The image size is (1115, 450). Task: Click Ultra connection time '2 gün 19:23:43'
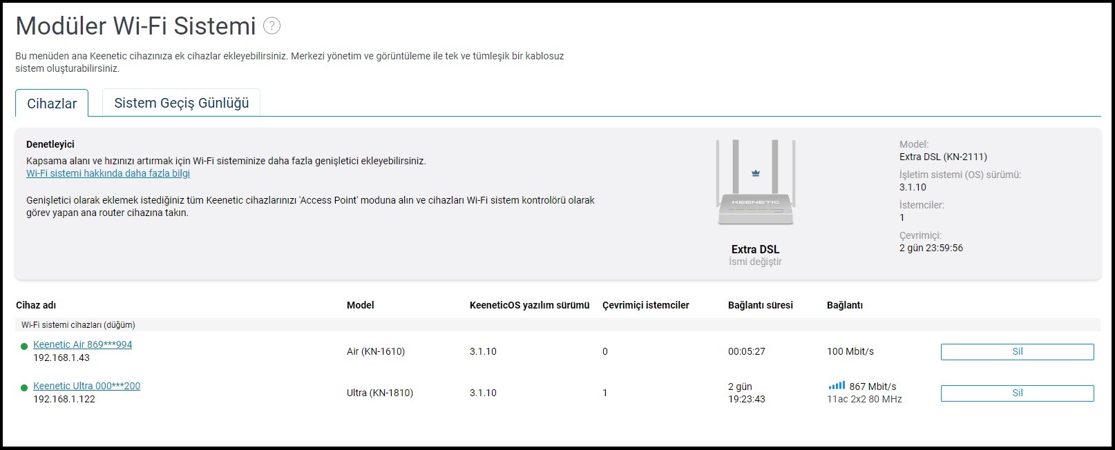[x=746, y=393]
